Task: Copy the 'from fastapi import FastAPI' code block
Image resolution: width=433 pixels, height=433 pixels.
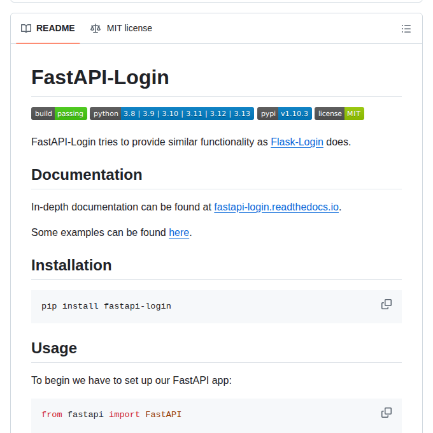Action: tap(387, 413)
